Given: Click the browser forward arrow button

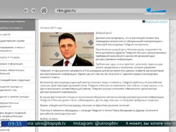Looking at the screenshot, I should (x=34, y=11).
